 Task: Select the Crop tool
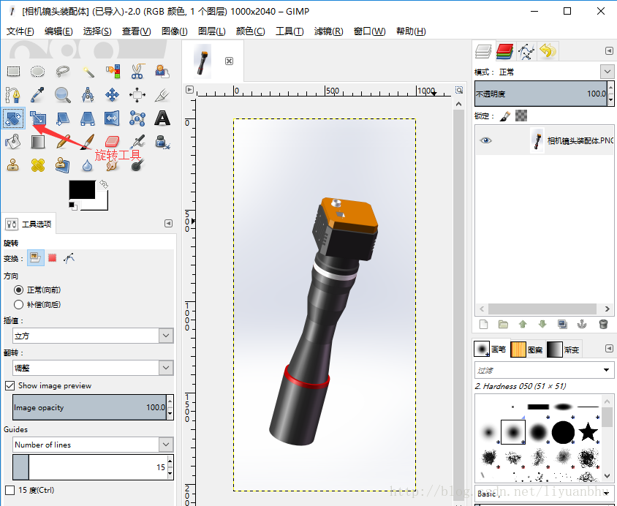162,95
